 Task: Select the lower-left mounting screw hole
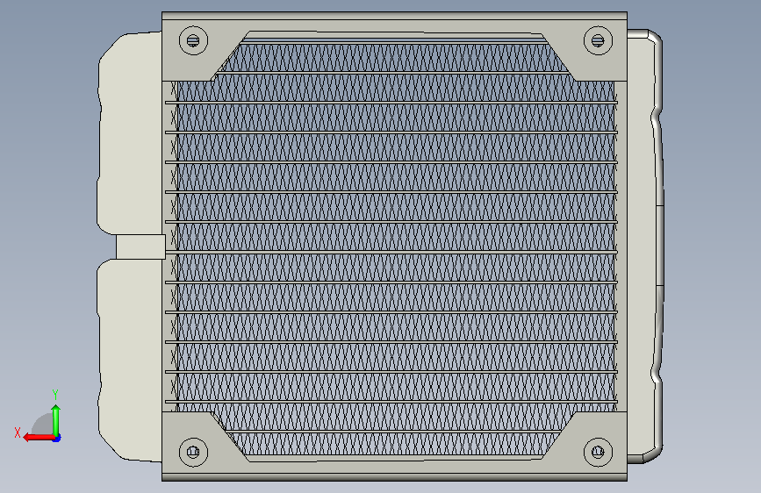click(x=193, y=452)
